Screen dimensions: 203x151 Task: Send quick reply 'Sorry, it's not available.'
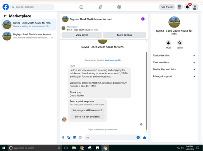(x=87, y=116)
